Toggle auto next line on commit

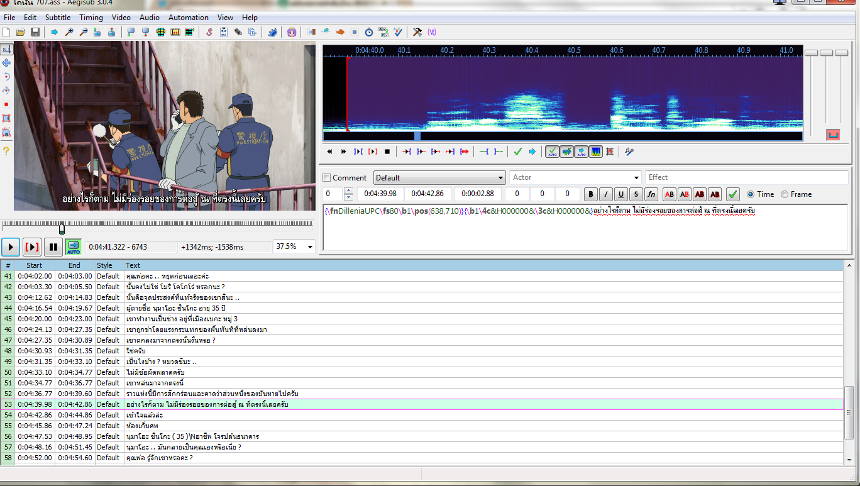[567, 152]
